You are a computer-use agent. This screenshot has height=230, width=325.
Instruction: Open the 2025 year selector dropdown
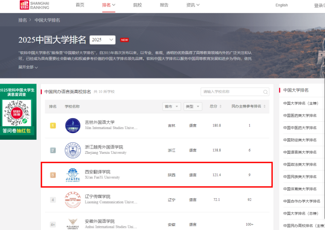pos(102,40)
